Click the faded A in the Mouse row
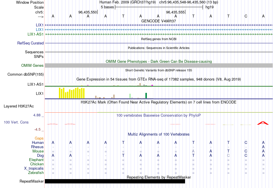This screenshot has height=188, width=273. click(x=193, y=151)
